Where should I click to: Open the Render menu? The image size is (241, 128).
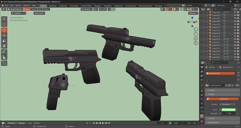[18, 6]
